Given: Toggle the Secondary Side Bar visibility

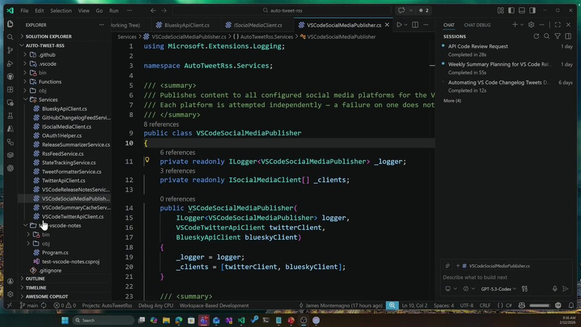Looking at the screenshot, I should click(532, 10).
